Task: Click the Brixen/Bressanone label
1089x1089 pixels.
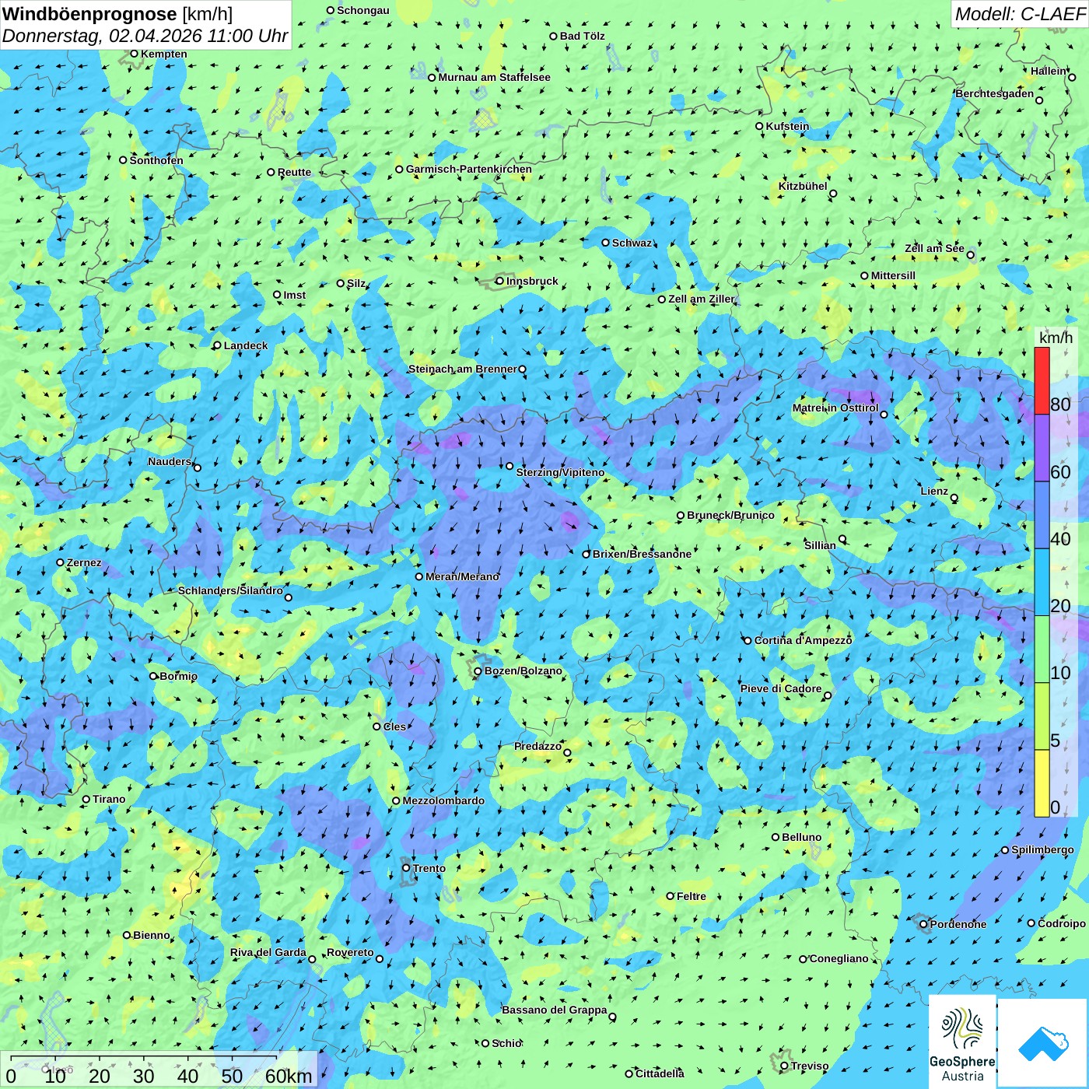Action: pyautogui.click(x=642, y=554)
